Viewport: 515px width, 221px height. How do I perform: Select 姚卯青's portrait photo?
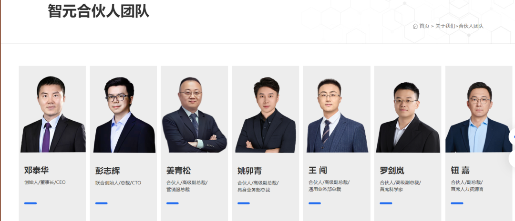point(266,115)
